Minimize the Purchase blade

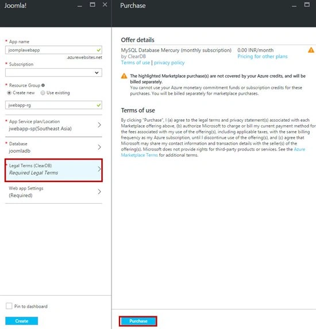[x=294, y=6]
